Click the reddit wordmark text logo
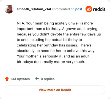The image size is (110, 99). [x=99, y=9]
